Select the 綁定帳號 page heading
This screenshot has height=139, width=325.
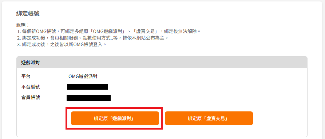click(x=28, y=14)
